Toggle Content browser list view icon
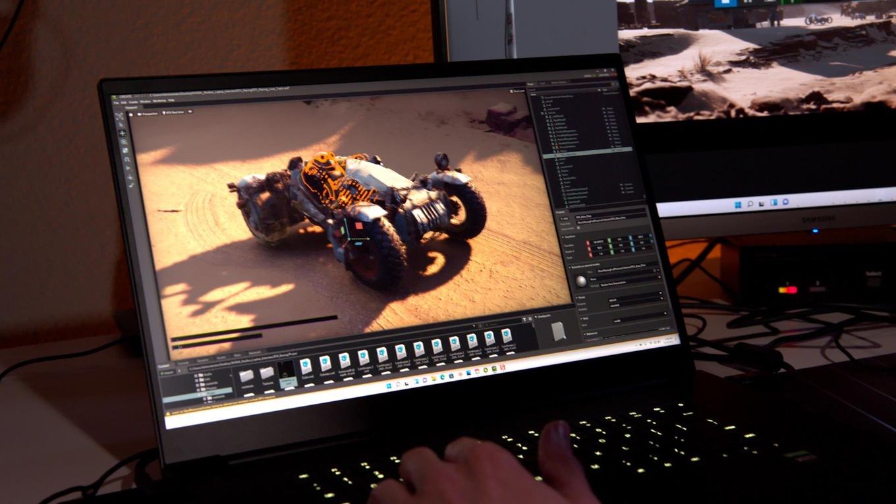 [530, 319]
